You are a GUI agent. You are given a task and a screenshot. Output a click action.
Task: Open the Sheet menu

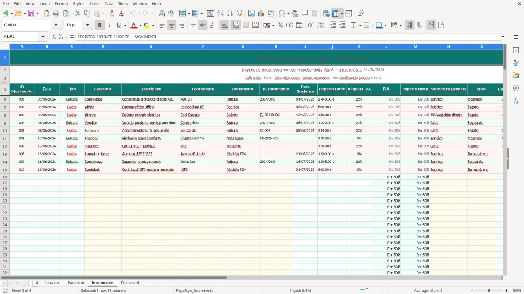point(94,3)
